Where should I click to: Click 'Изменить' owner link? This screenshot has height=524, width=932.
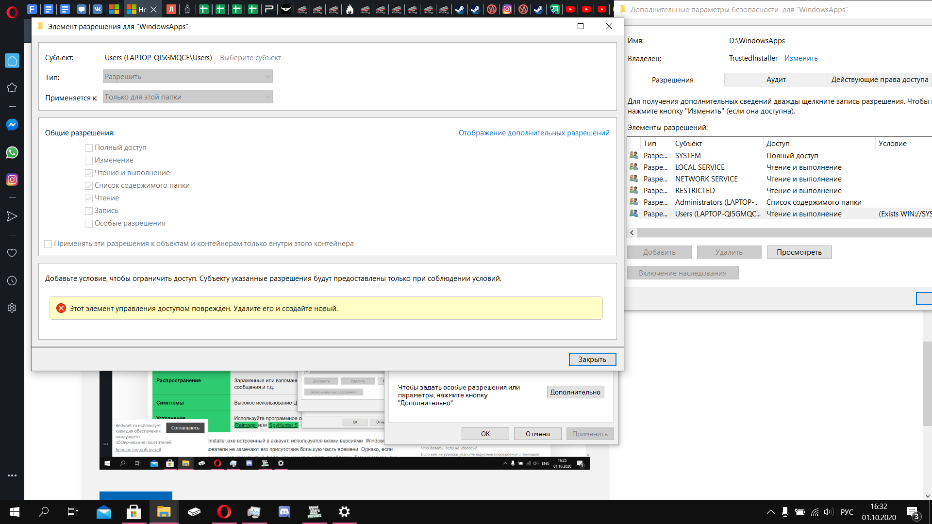click(x=801, y=58)
